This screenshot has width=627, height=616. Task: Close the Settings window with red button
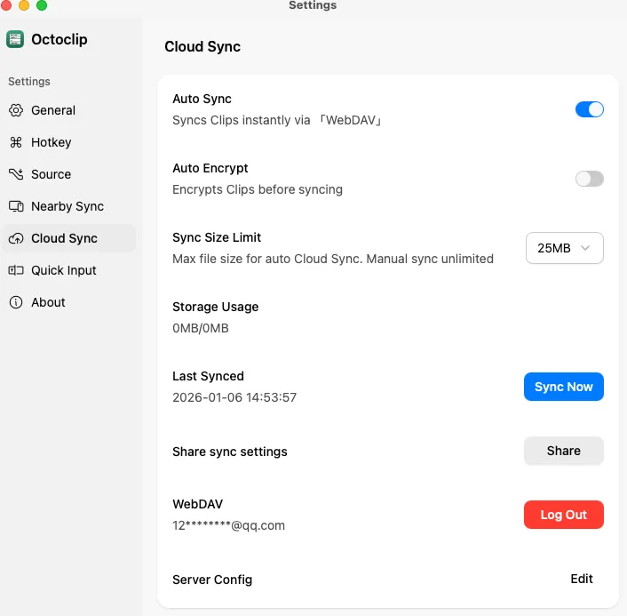[5, 5]
